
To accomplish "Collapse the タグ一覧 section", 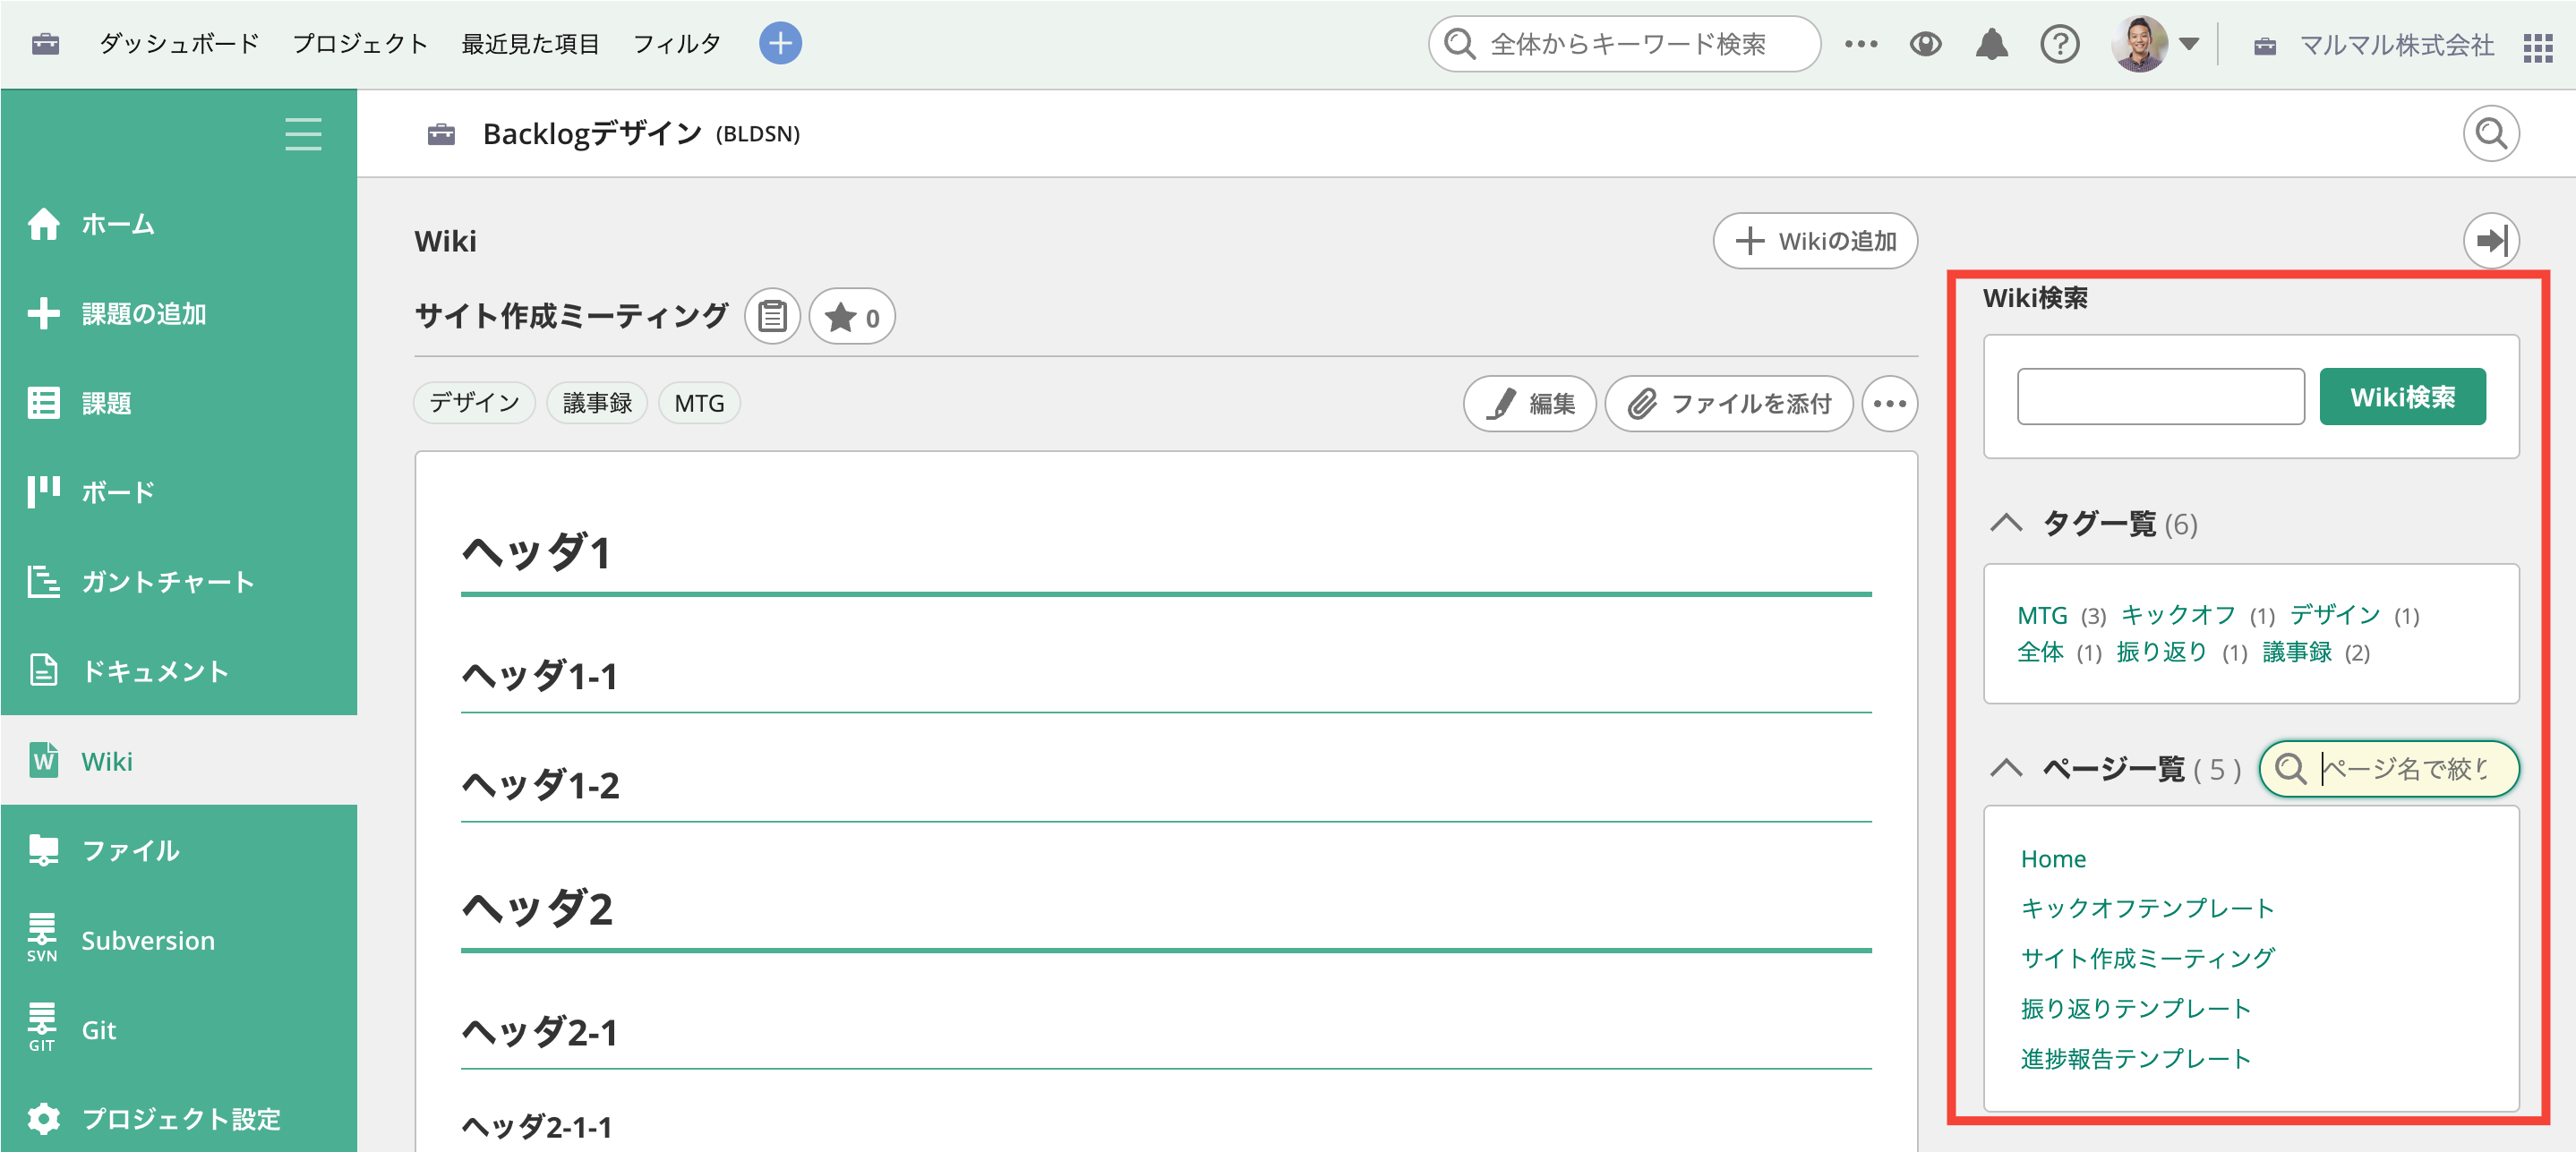I will tap(2005, 523).
